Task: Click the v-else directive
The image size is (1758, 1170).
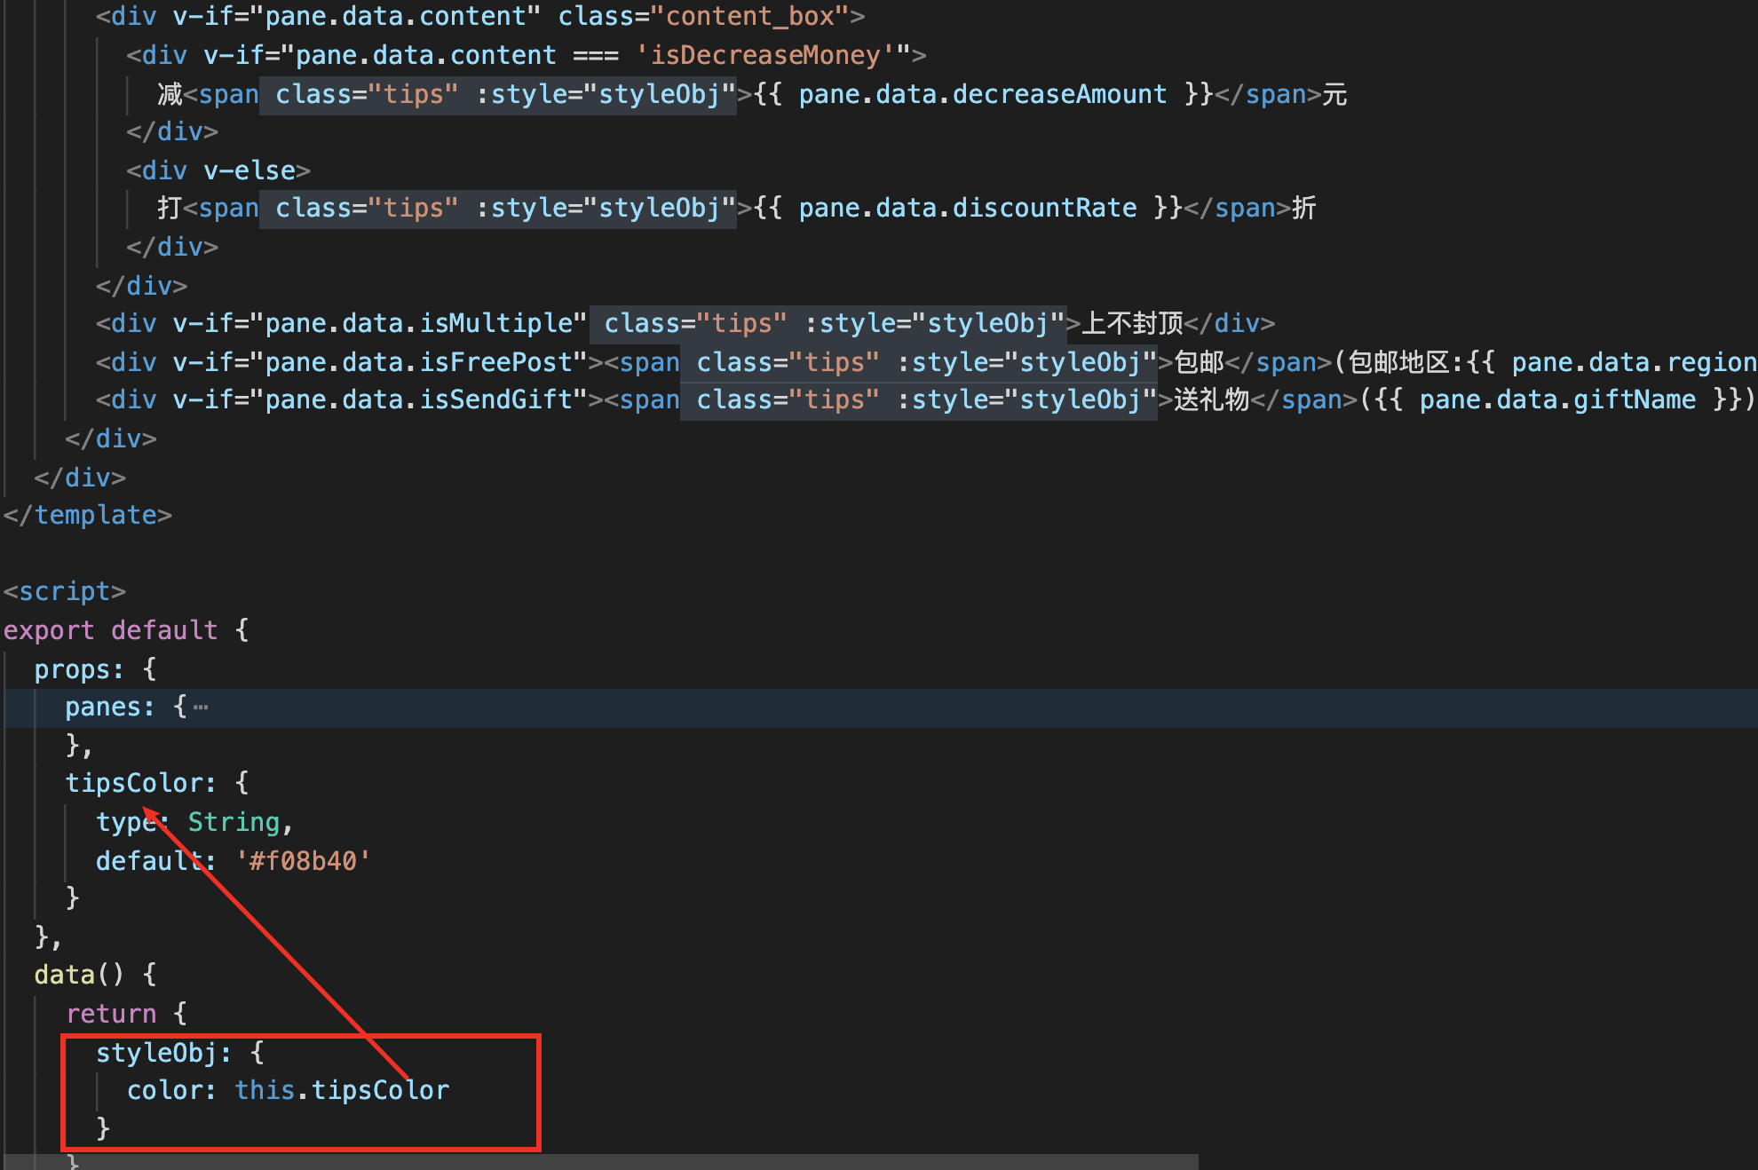Action: (x=249, y=170)
